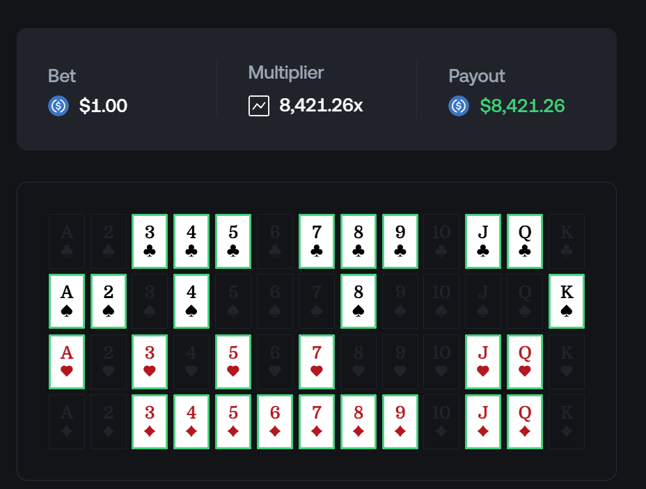
Task: Select the 2 of spades card
Action: (109, 302)
